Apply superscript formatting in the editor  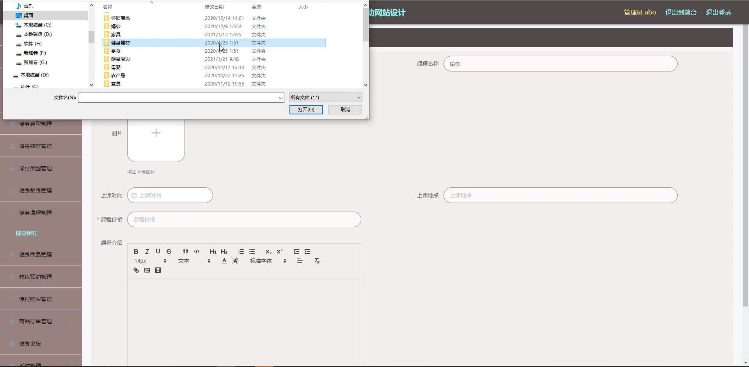(279, 251)
